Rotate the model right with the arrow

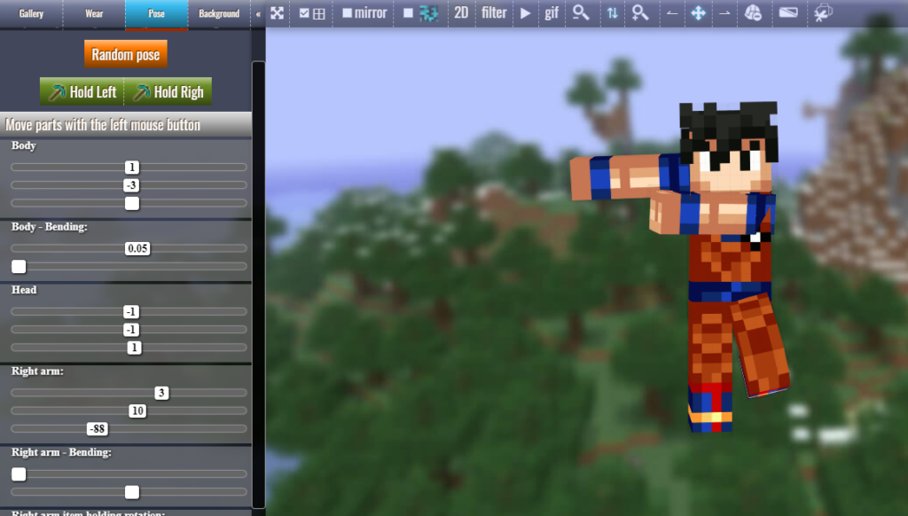point(724,12)
